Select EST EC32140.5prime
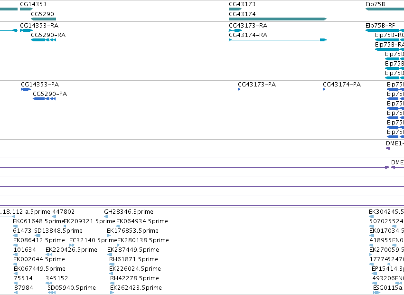This screenshot has height=295, width=404. pyautogui.click(x=94, y=240)
